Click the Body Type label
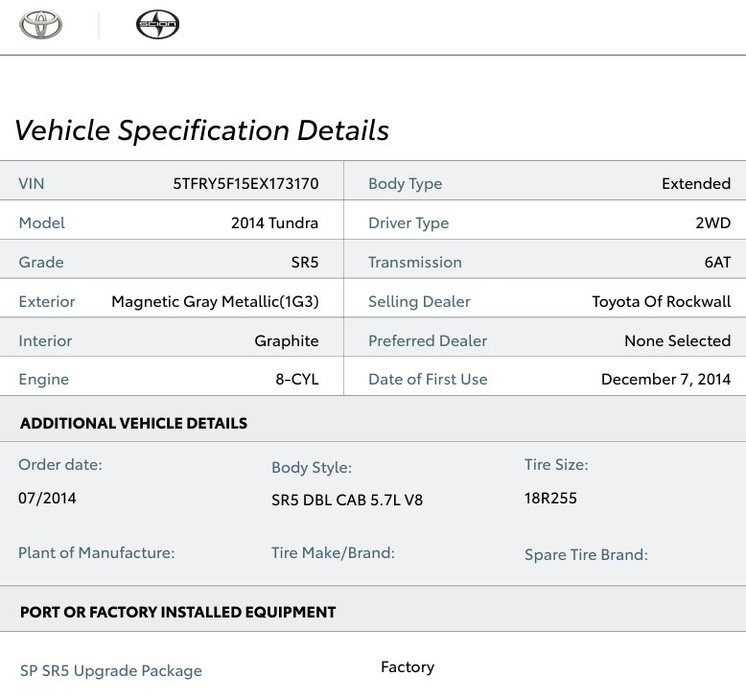The width and height of the screenshot is (746, 699). pos(406,184)
